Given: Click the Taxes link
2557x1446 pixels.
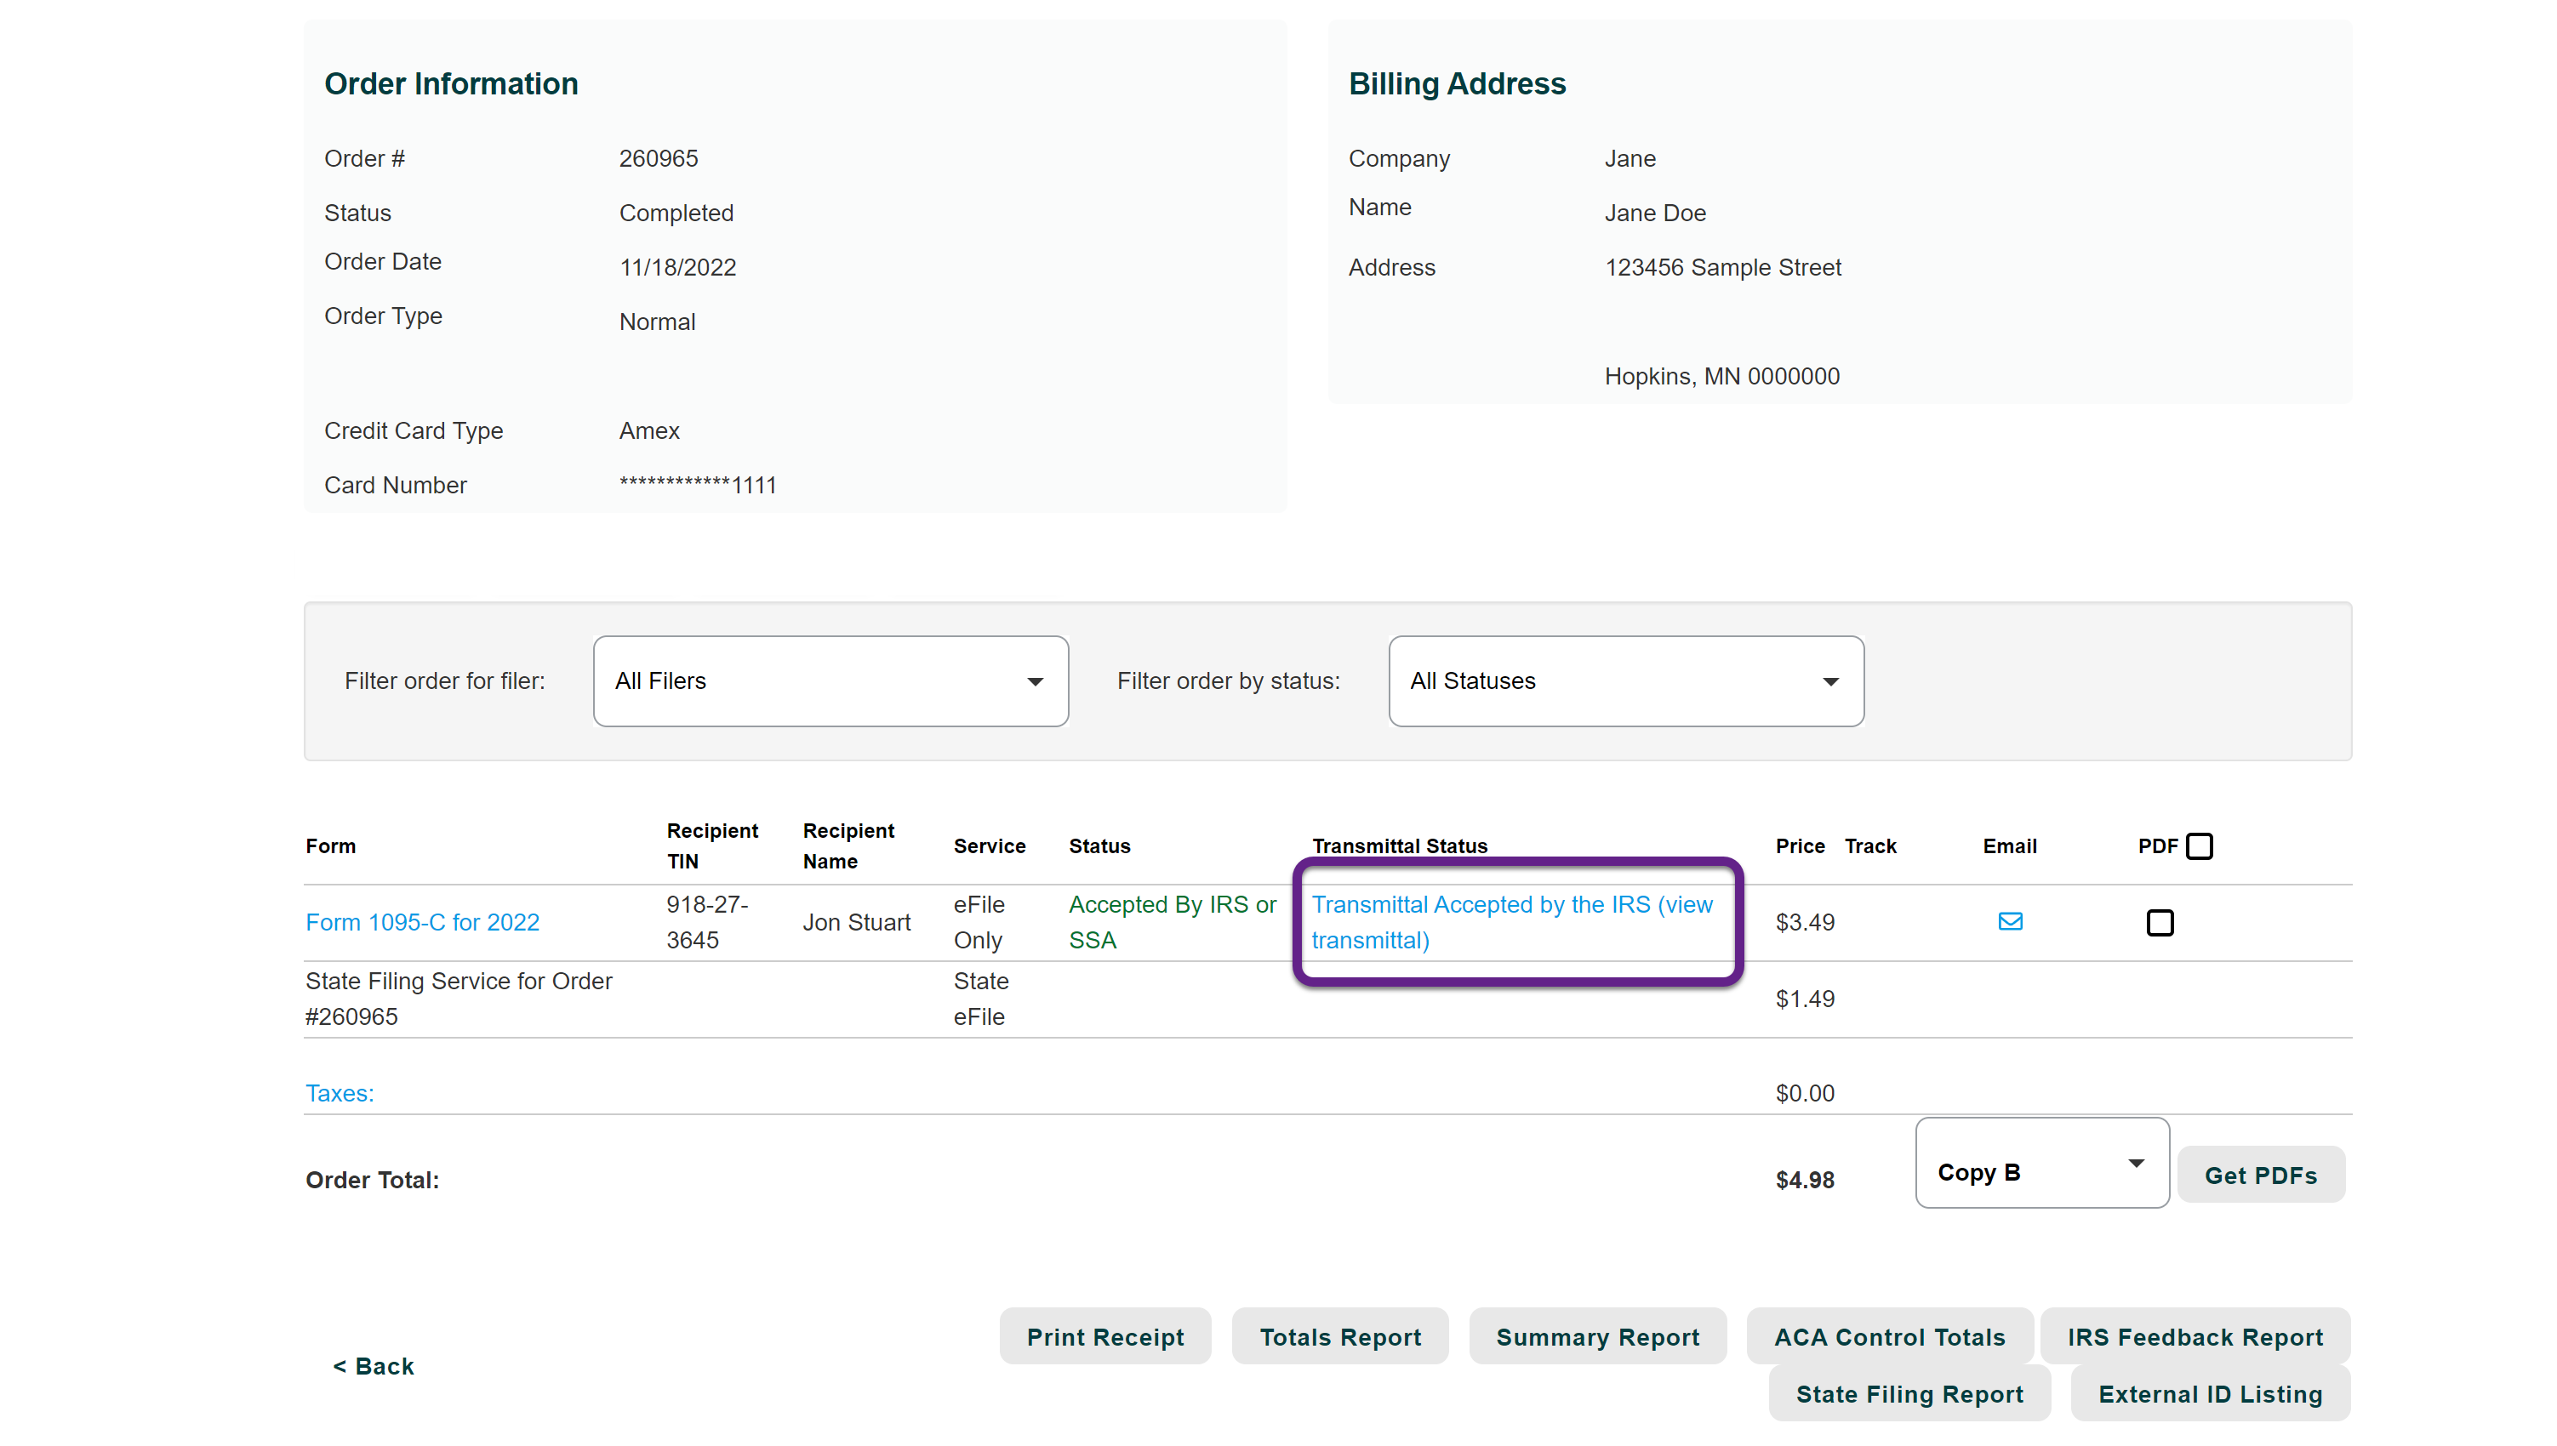Looking at the screenshot, I should tap(340, 1094).
